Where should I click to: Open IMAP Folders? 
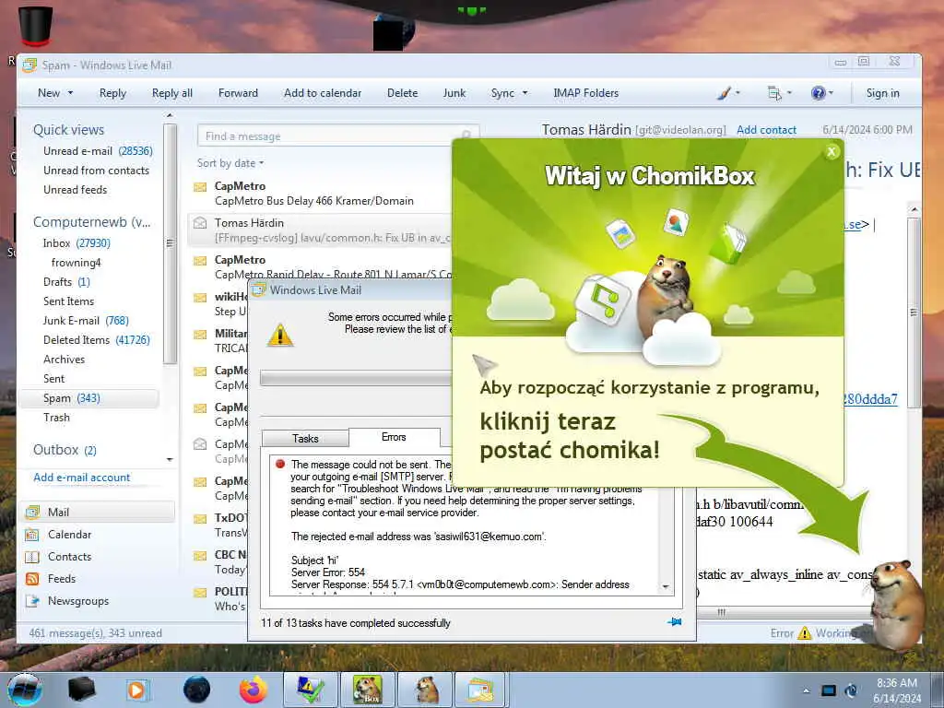tap(585, 93)
